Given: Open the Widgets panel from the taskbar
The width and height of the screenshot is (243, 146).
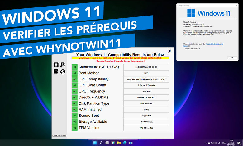Looking at the screenshot, I should 113,143.
